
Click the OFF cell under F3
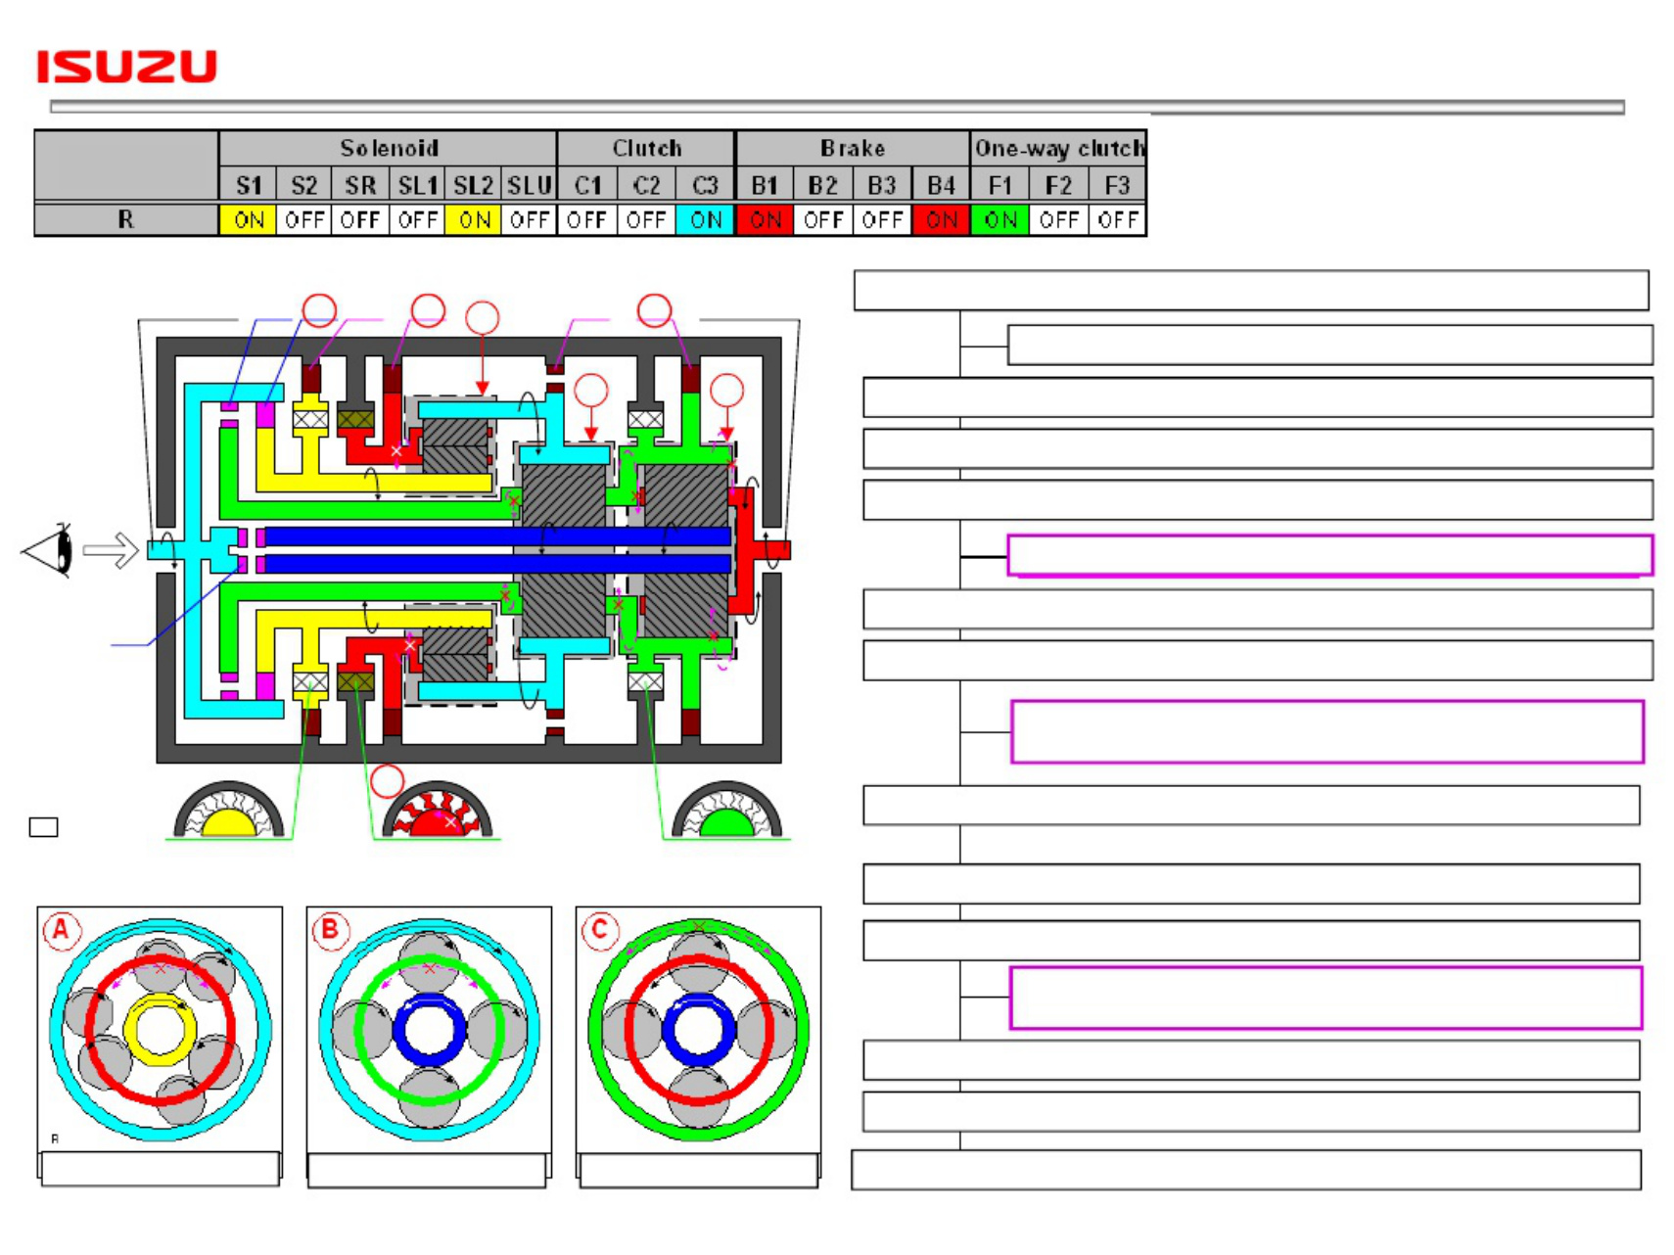[x=1117, y=220]
